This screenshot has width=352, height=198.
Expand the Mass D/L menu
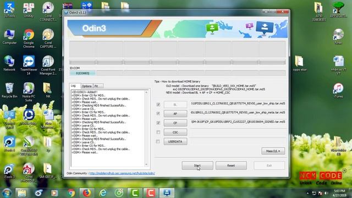[x=273, y=151]
